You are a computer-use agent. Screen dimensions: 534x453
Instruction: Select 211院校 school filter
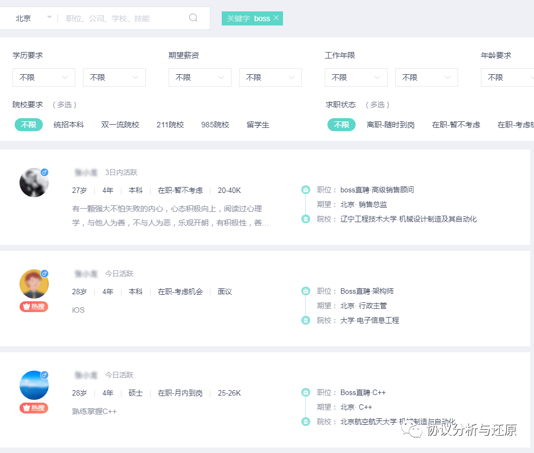[x=170, y=125]
